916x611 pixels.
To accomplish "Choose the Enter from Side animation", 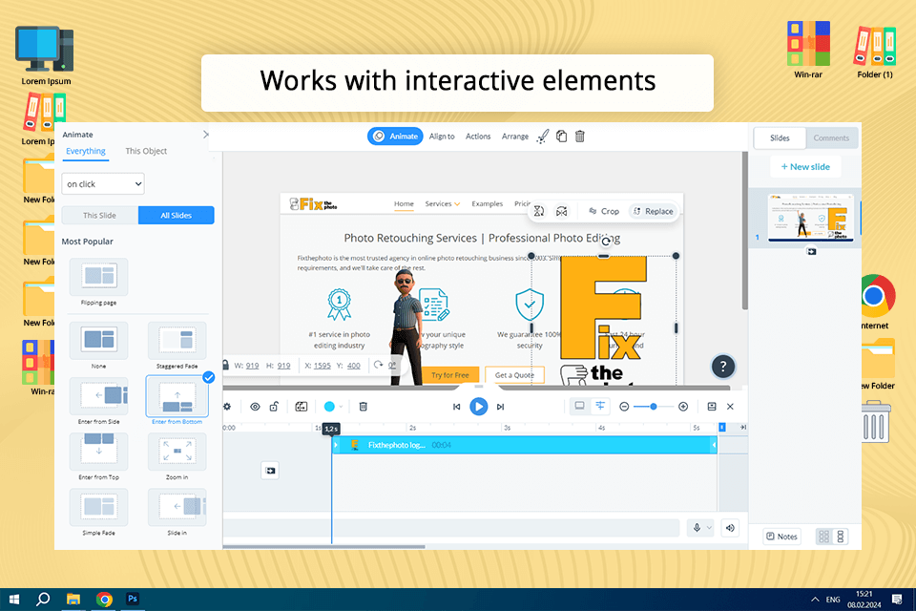I will (x=98, y=396).
